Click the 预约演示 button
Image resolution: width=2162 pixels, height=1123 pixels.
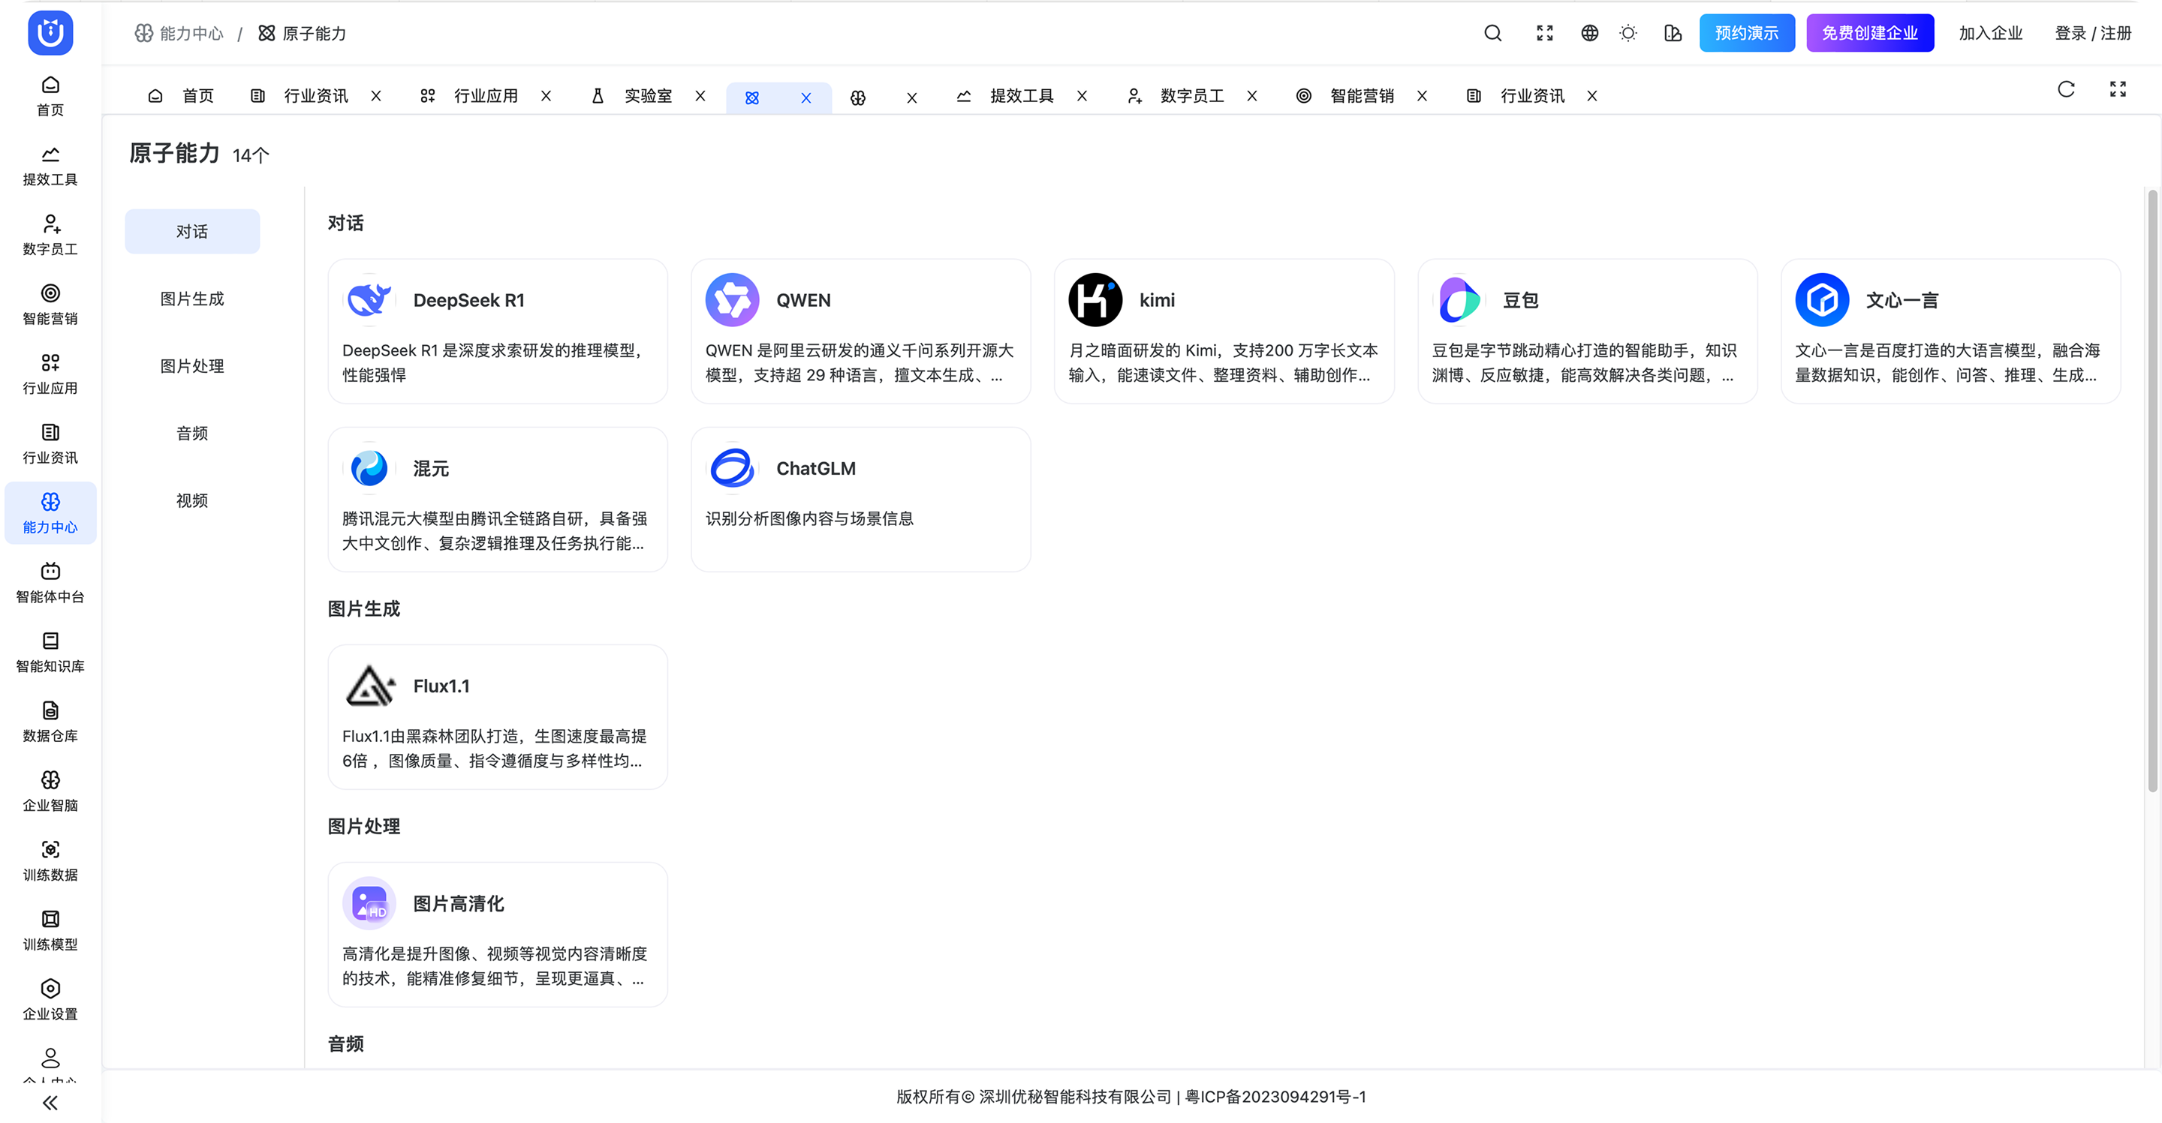click(1747, 34)
